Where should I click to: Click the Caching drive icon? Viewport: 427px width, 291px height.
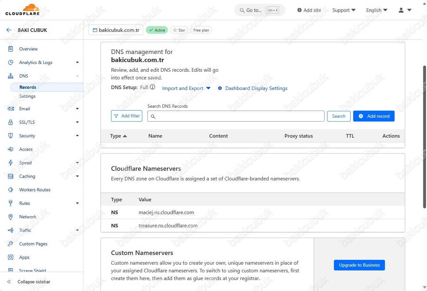pyautogui.click(x=11, y=176)
